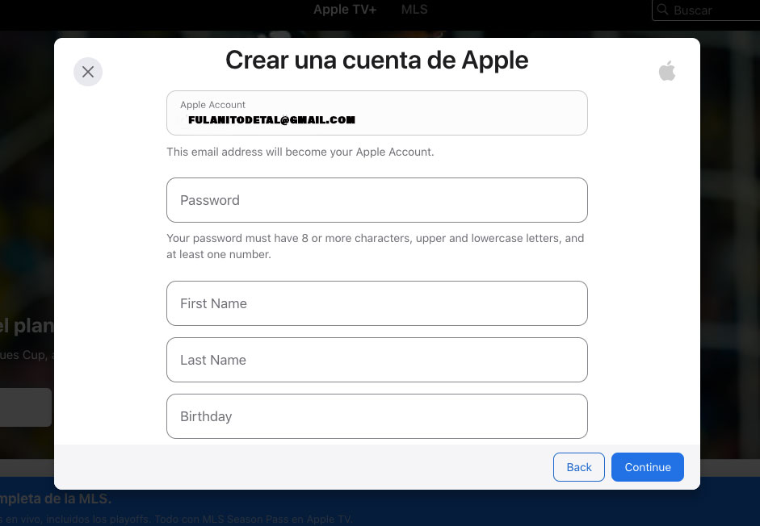Select the Last Name field
The width and height of the screenshot is (760, 526).
click(x=377, y=360)
